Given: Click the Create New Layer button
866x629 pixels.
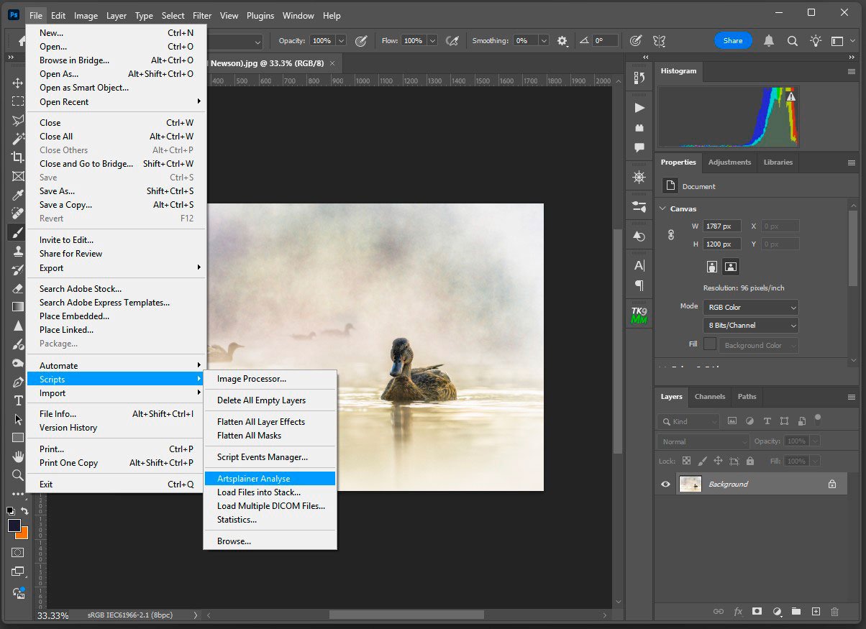Looking at the screenshot, I should pyautogui.click(x=815, y=611).
